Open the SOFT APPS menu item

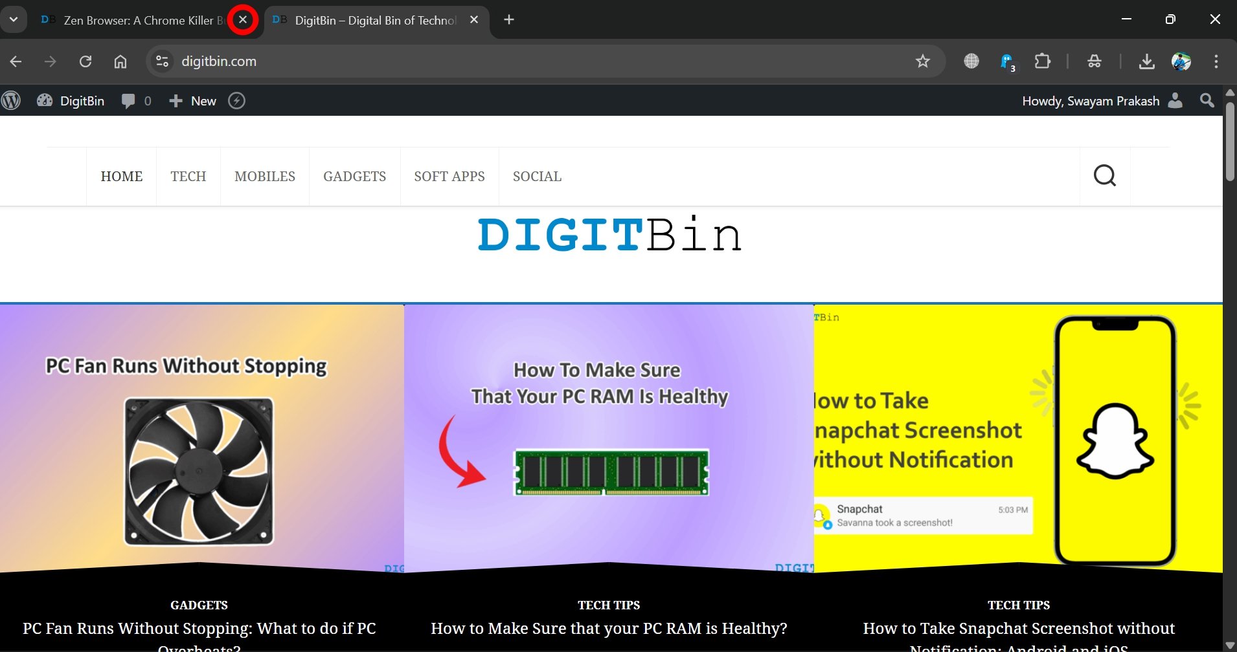coord(449,177)
